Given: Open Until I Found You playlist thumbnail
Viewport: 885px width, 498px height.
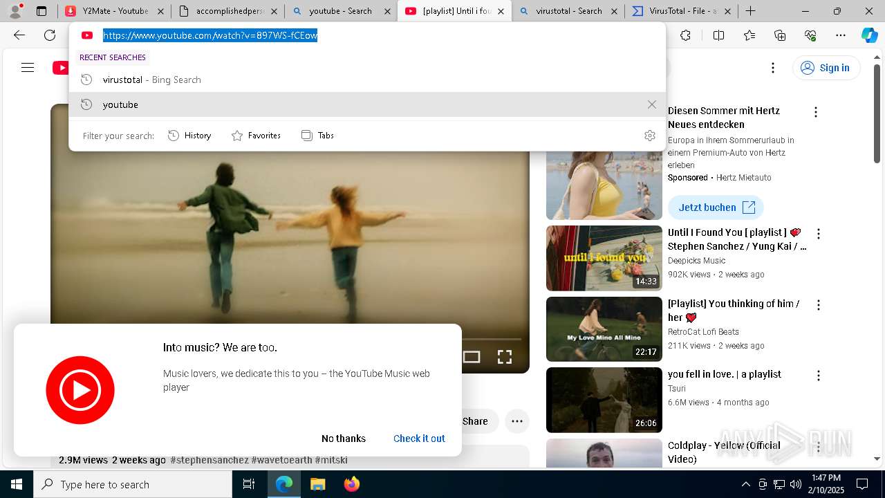Looking at the screenshot, I should [604, 258].
